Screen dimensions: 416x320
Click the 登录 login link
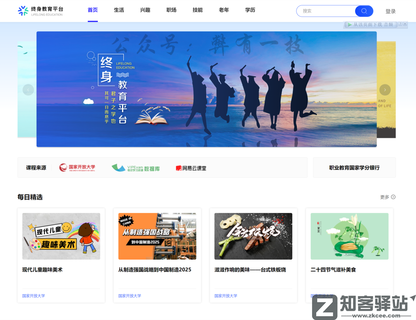[x=391, y=11]
